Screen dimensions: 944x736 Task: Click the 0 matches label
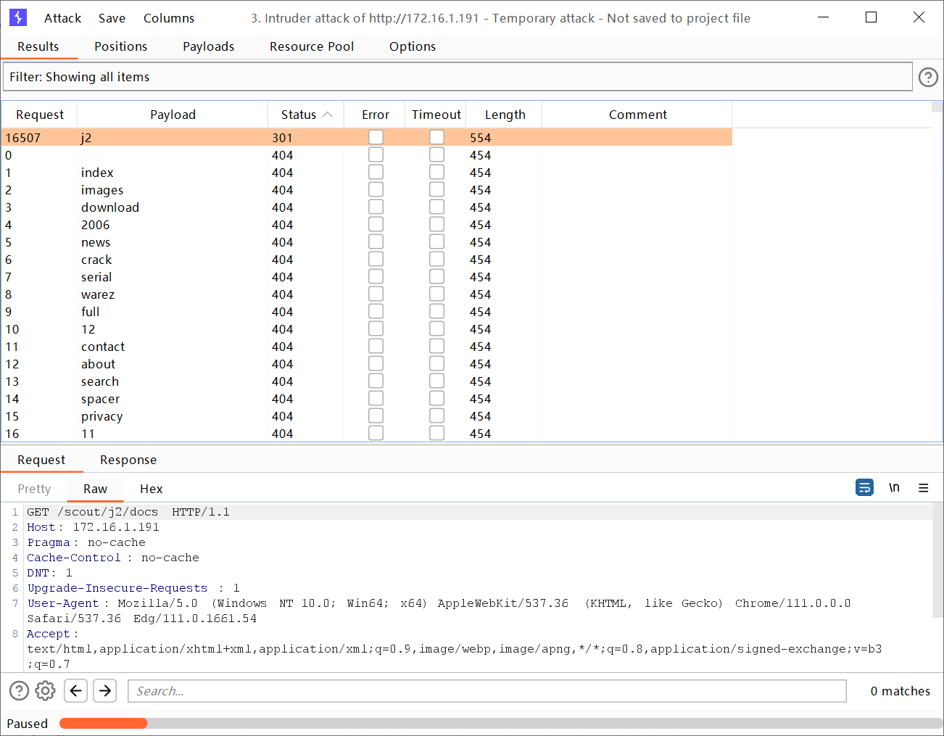point(900,691)
